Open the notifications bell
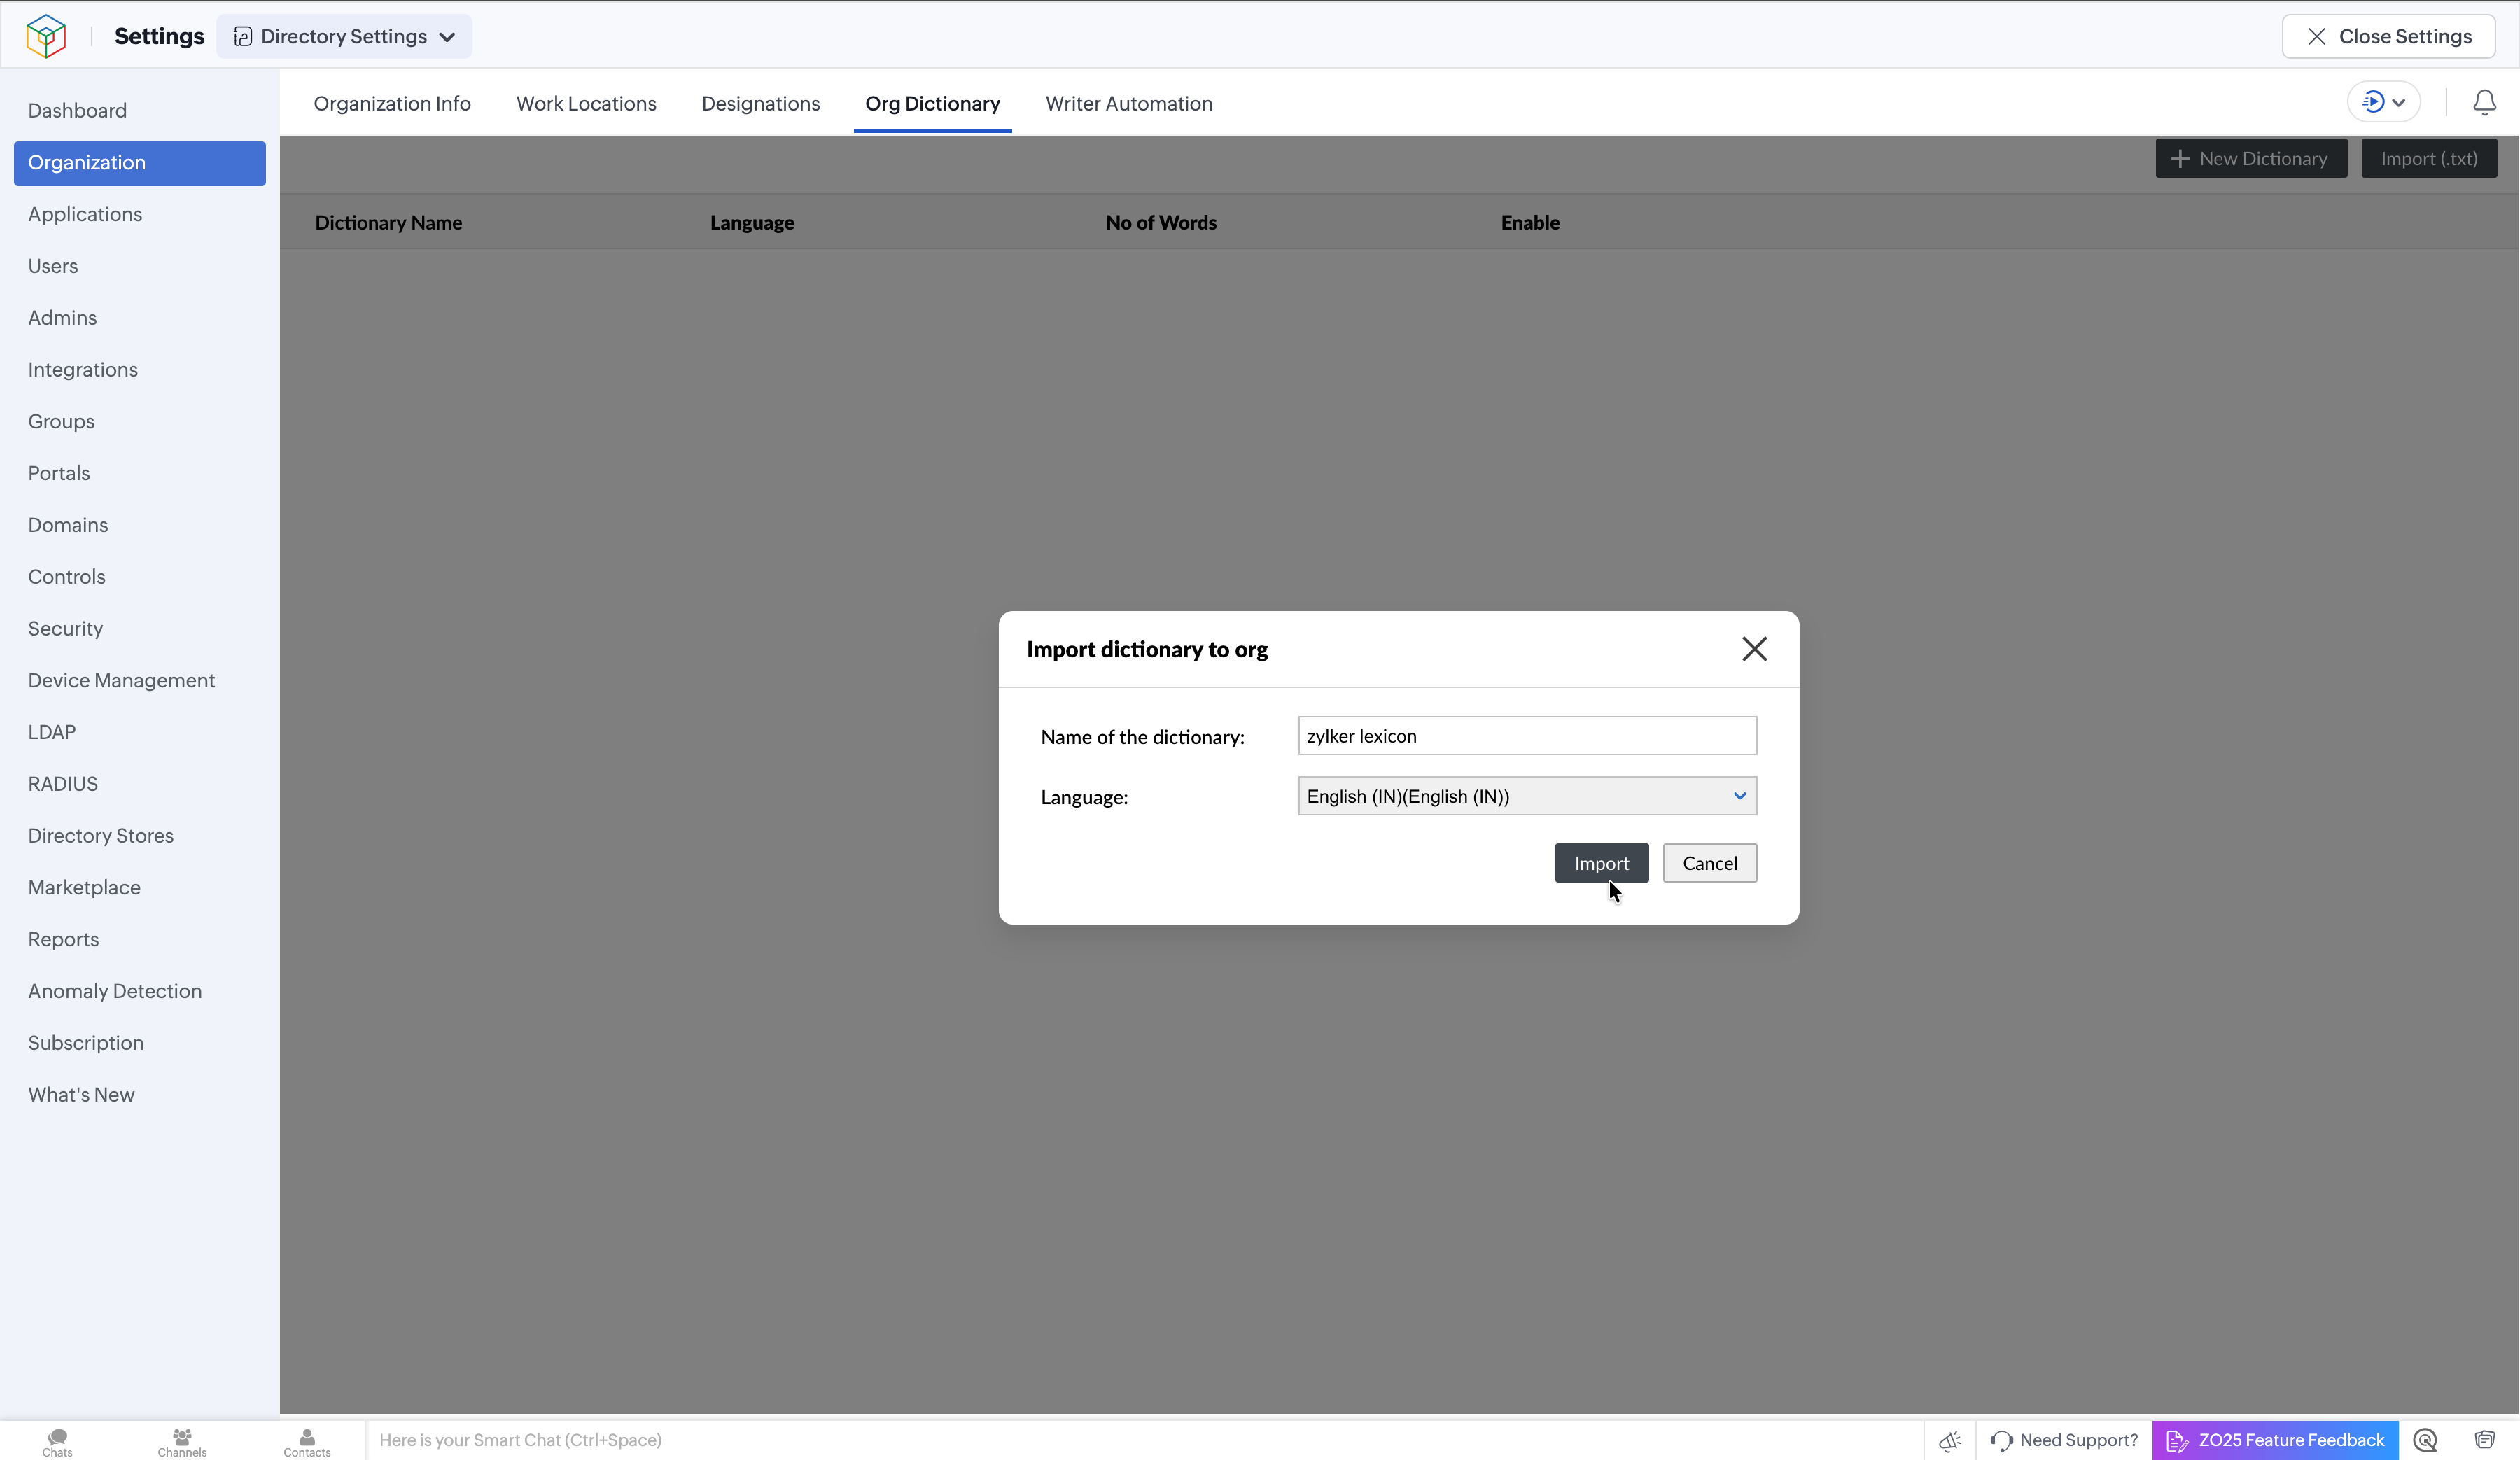Viewport: 2520px width, 1460px height. 2484,102
